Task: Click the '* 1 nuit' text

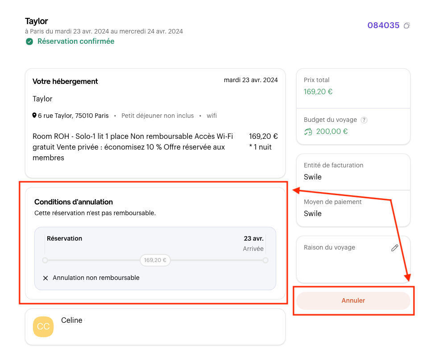Action: [260, 147]
